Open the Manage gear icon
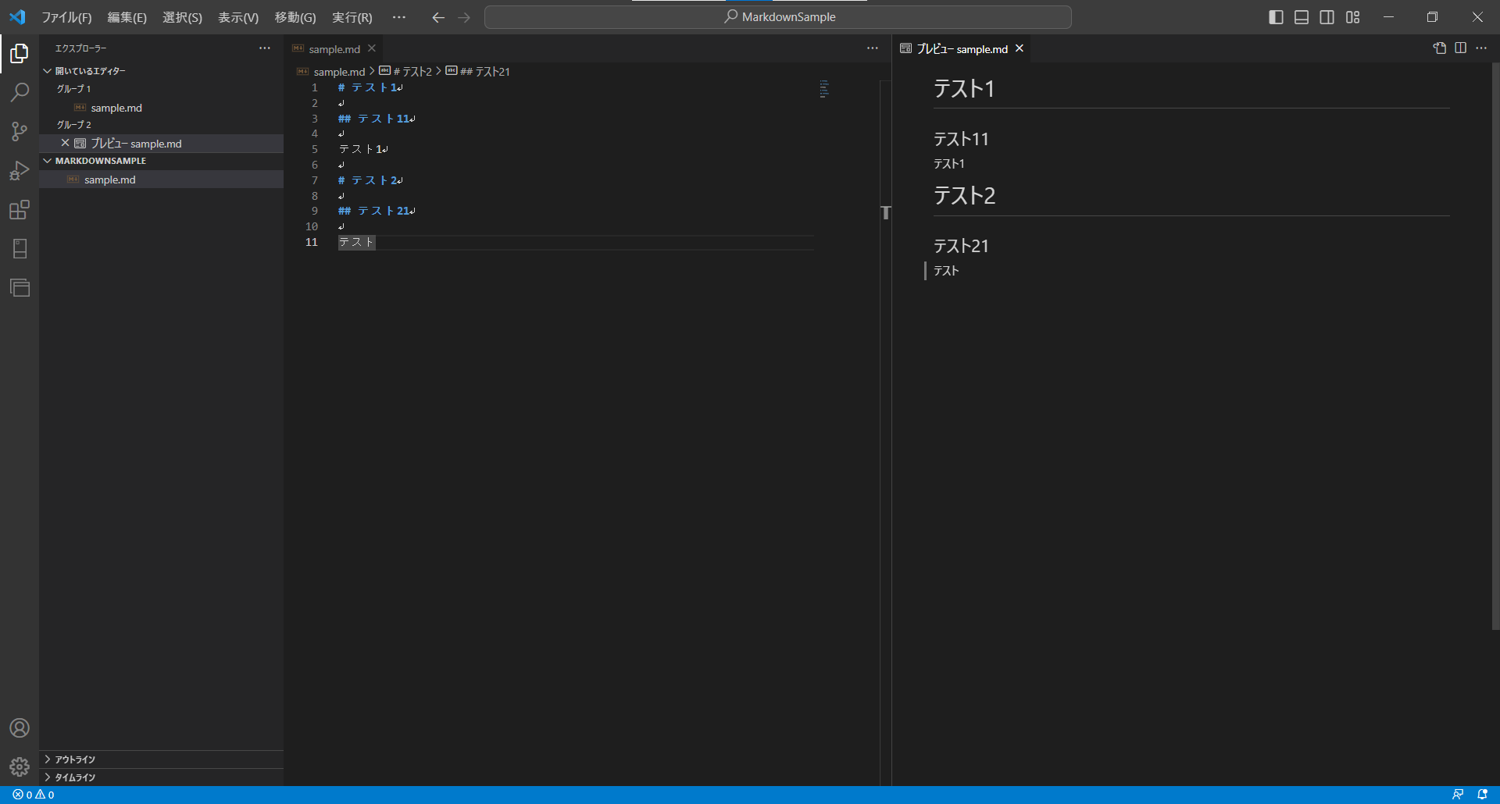This screenshot has width=1500, height=804. click(x=20, y=767)
